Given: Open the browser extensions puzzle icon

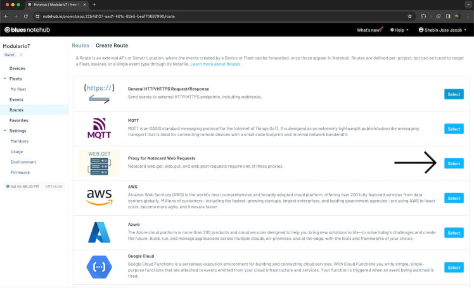Looking at the screenshot, I should [x=423, y=16].
